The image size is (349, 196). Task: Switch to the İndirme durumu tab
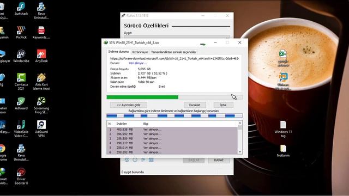118,52
